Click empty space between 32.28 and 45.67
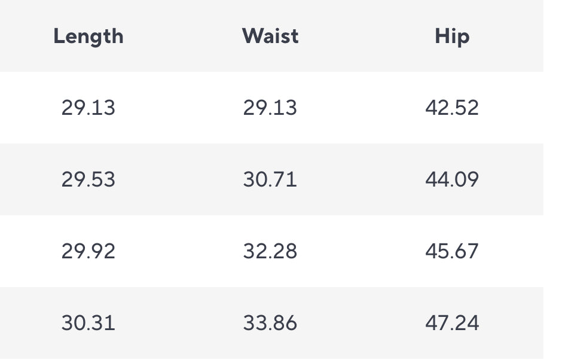This screenshot has width=565, height=360. click(361, 251)
